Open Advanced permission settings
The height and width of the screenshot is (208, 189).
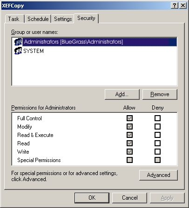[x=158, y=175]
